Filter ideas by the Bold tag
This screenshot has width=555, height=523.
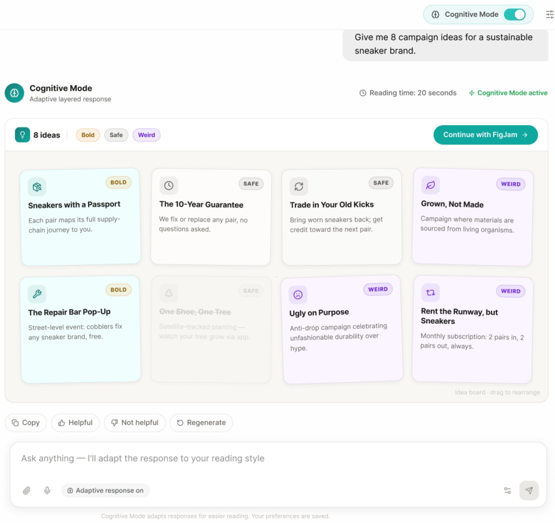point(88,135)
